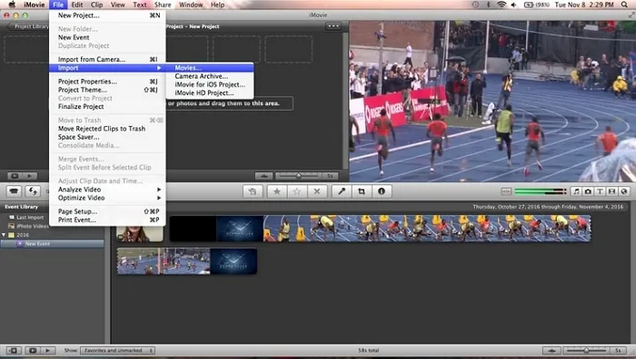
Task: Choose Project Theme... menu item
Action: tap(107, 90)
